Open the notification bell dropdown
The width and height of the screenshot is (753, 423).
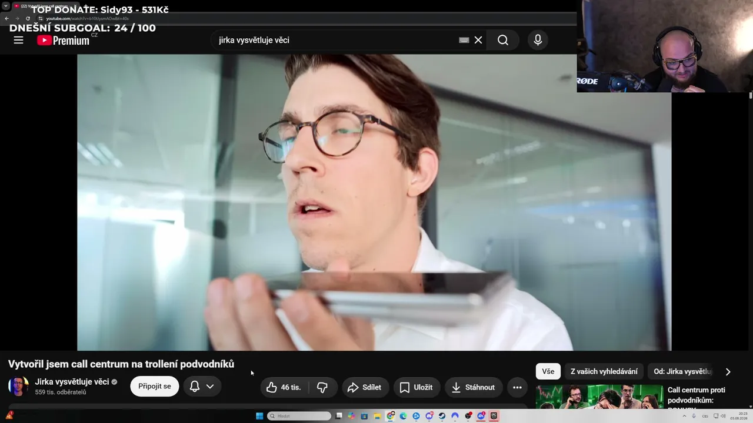point(202,386)
